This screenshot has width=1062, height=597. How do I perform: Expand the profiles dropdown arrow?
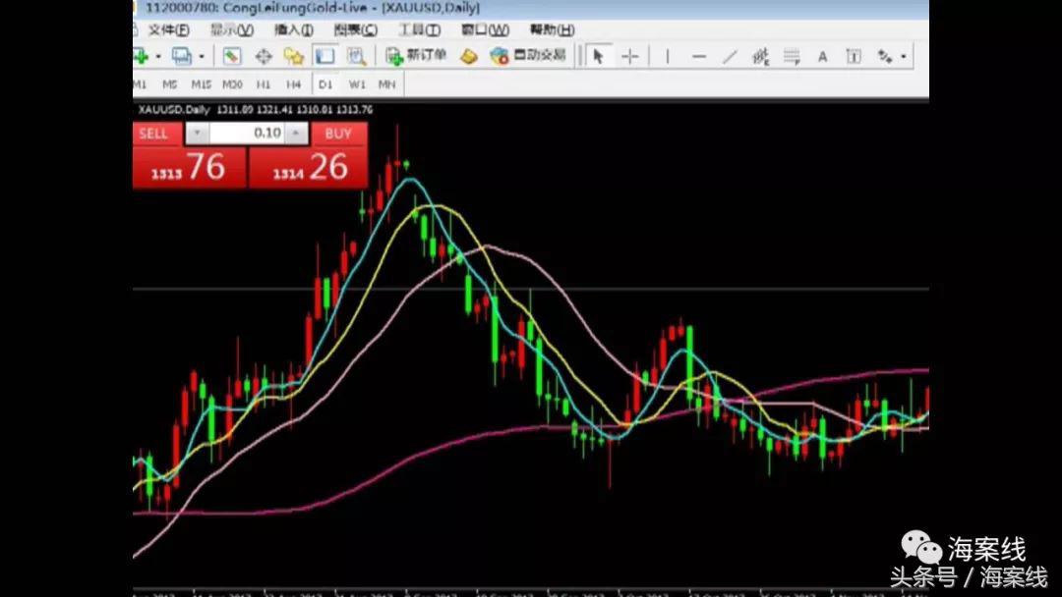(202, 56)
